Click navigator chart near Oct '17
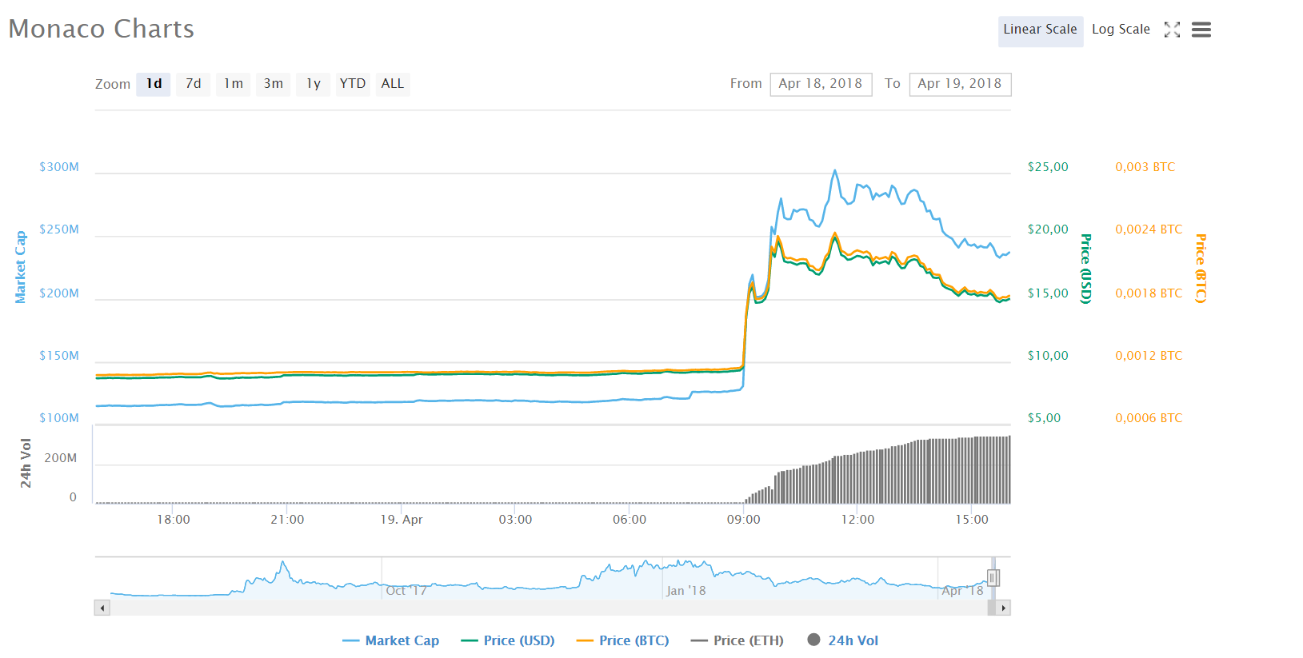This screenshot has height=658, width=1303. [406, 591]
